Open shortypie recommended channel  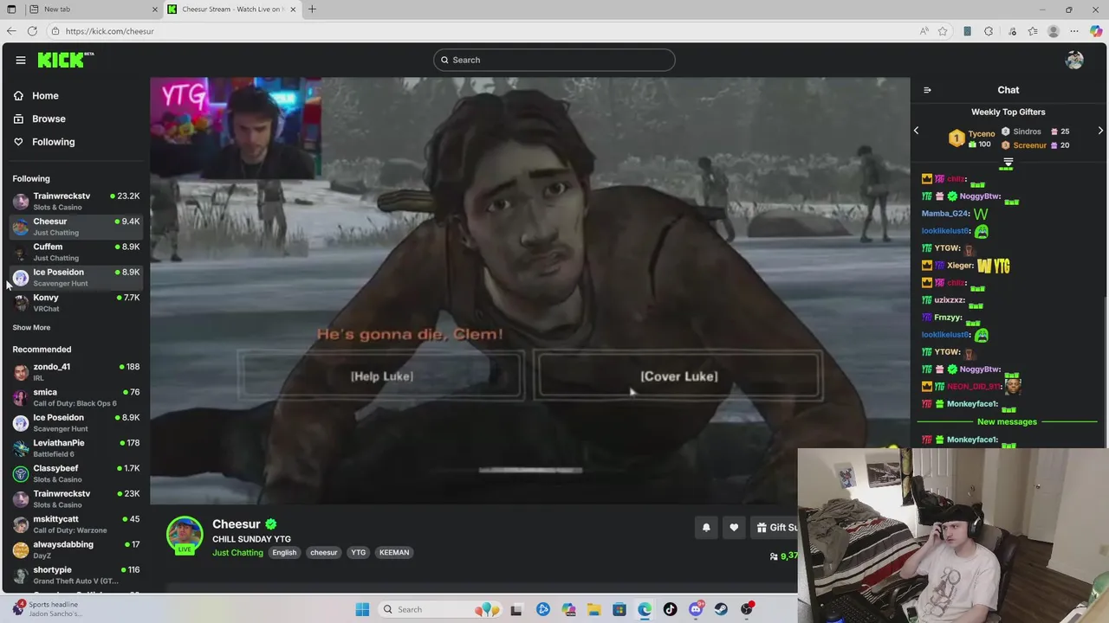76,575
